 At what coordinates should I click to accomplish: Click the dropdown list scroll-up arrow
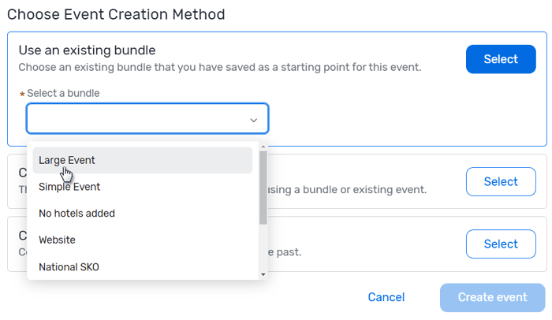coord(263,146)
